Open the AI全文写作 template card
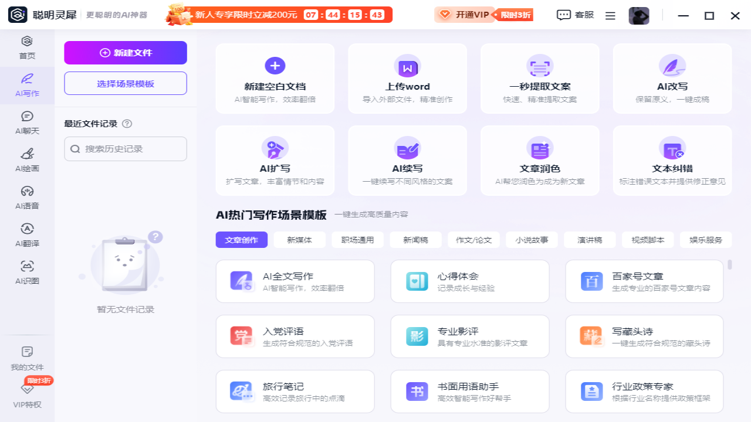 [295, 281]
